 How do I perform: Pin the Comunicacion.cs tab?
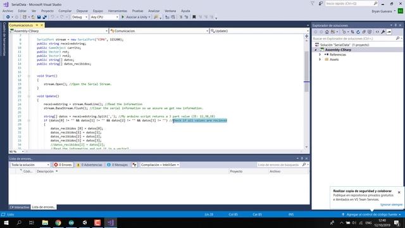[x=37, y=25]
